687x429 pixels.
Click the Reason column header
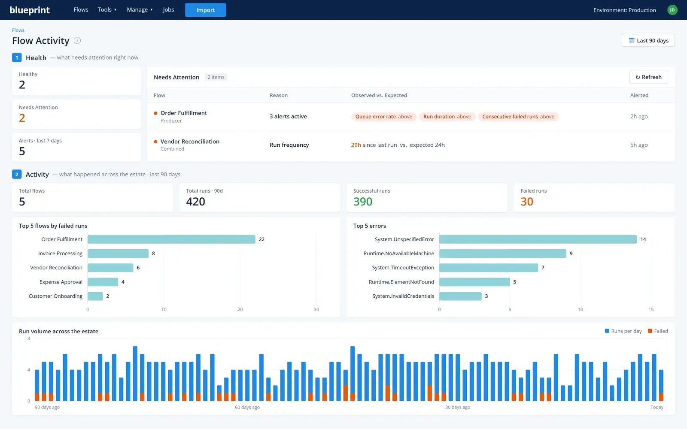[279, 95]
